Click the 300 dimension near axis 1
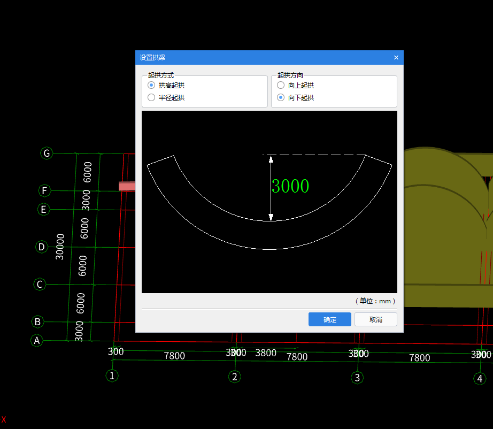The height and width of the screenshot is (429, 493). coord(115,351)
